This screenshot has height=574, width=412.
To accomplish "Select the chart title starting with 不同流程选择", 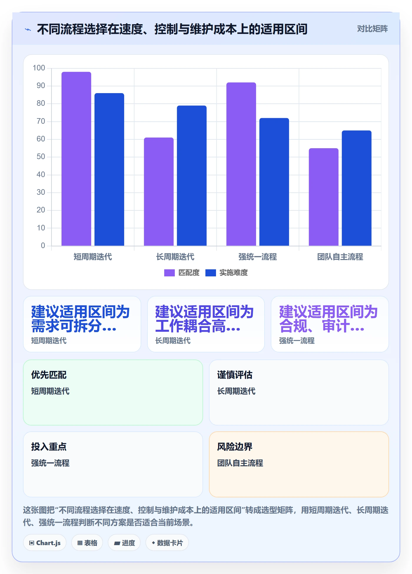I will [x=172, y=29].
